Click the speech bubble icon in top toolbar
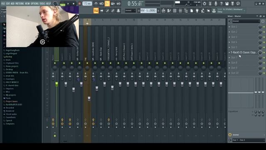266x150 pixels. 238,3
